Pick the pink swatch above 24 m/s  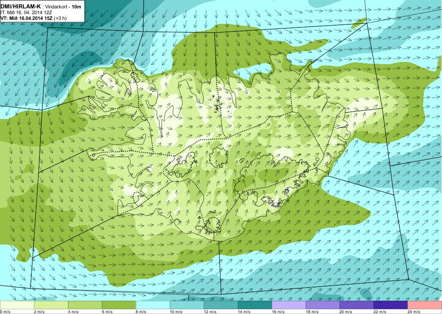coord(424,305)
